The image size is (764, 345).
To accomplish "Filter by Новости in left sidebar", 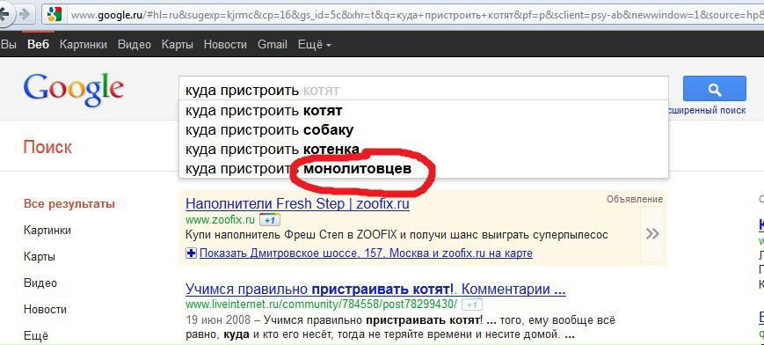I will [x=46, y=310].
